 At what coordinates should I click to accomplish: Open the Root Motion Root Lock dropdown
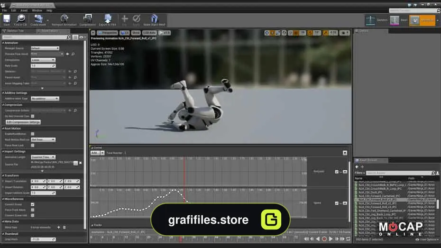coord(43,140)
